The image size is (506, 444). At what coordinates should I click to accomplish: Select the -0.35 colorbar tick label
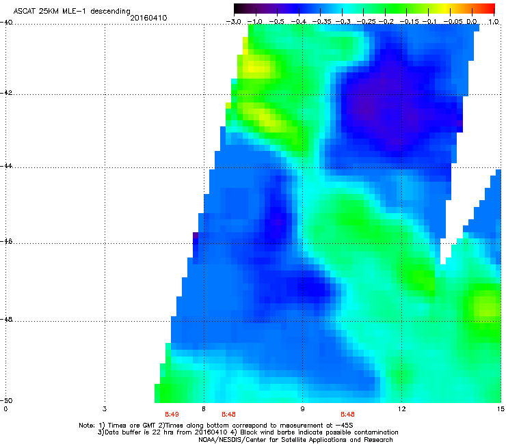pyautogui.click(x=321, y=22)
